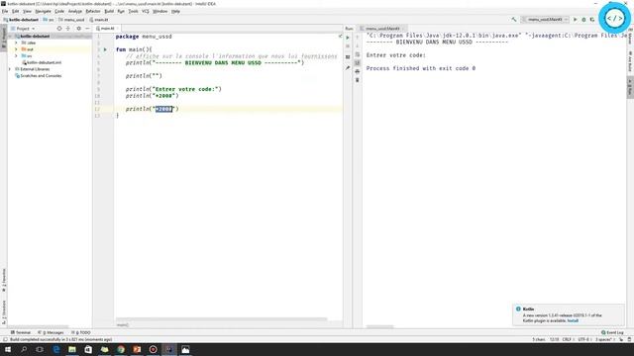Open Ant Build tool window on the right stripe
Screen dimensions: 634x356
click(x=630, y=61)
